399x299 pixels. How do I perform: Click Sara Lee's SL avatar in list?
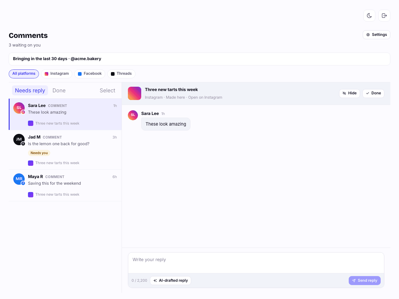[x=19, y=108]
